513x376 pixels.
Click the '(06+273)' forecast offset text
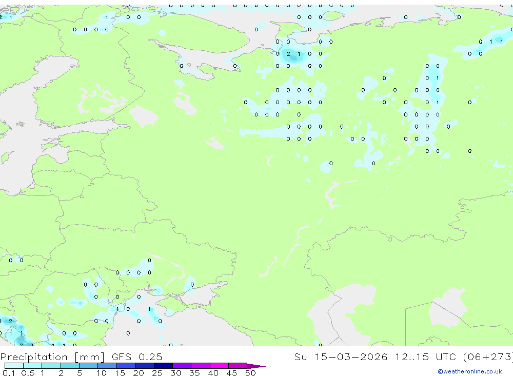click(x=488, y=357)
